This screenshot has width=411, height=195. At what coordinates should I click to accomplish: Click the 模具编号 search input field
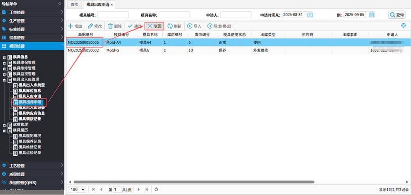[110, 15]
